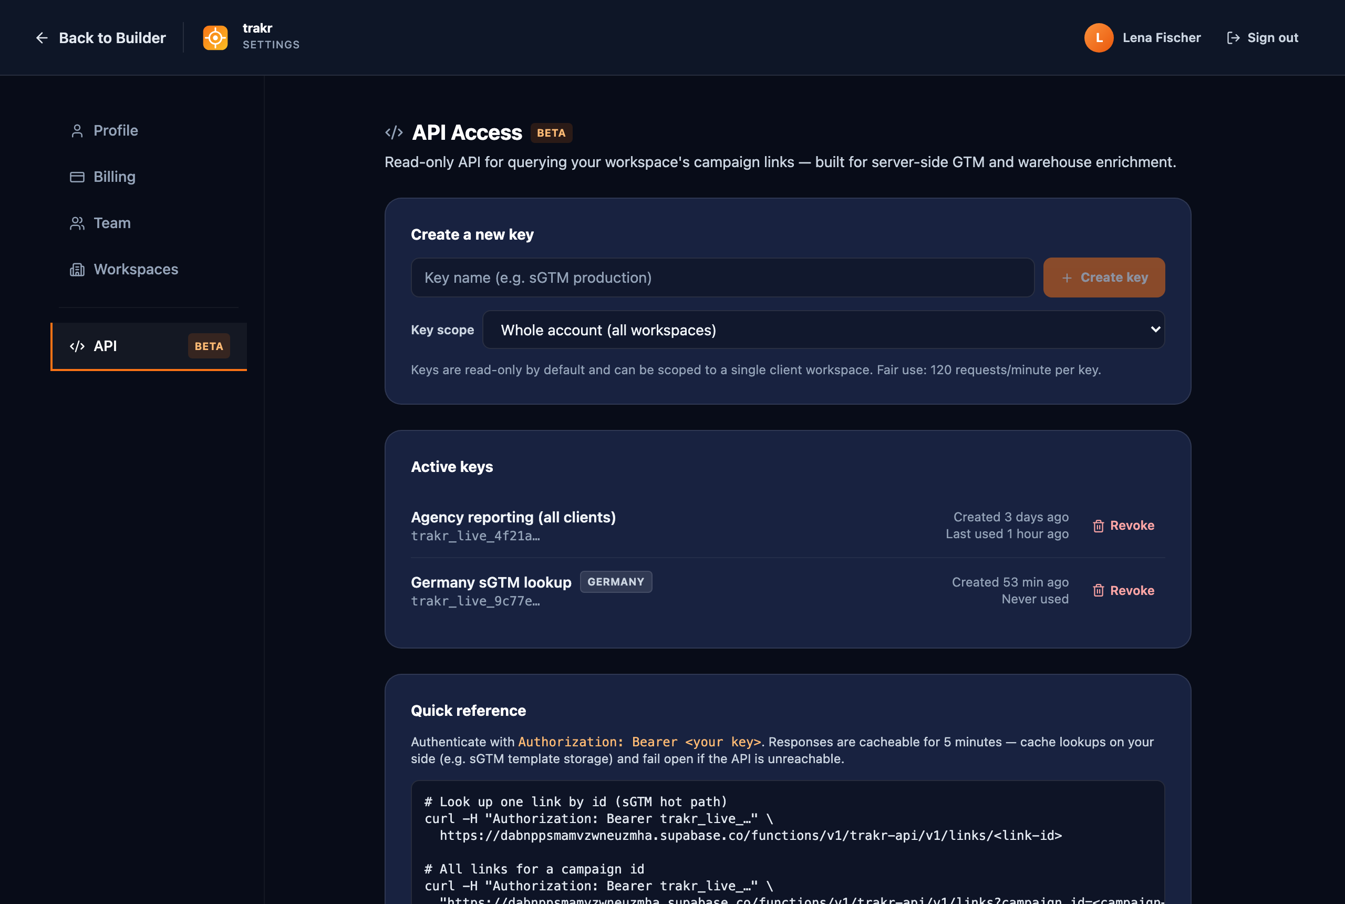The width and height of the screenshot is (1345, 904).
Task: Click the API code-brackets icon in sidebar
Action: click(x=77, y=346)
